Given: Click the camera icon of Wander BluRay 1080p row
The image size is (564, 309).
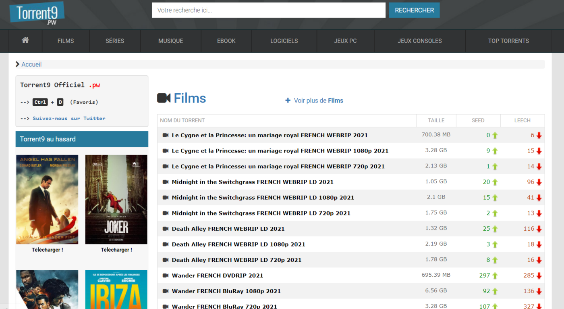Looking at the screenshot, I should (165, 291).
